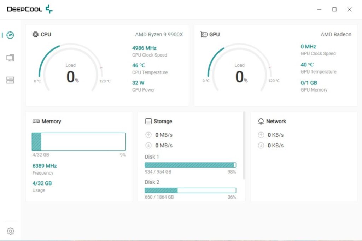Screen dimensions: 362x241
Task: Open the storage rack sidebar icon
Action: tap(10, 80)
